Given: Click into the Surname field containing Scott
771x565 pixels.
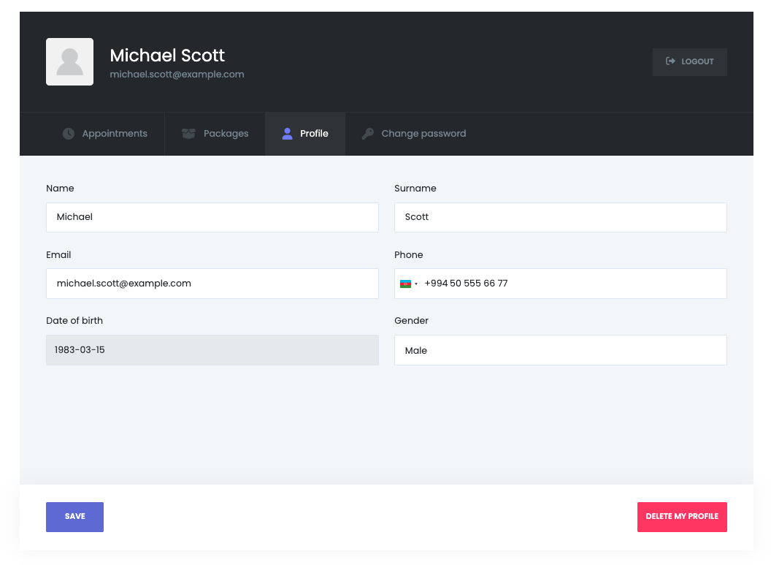Looking at the screenshot, I should coord(560,217).
